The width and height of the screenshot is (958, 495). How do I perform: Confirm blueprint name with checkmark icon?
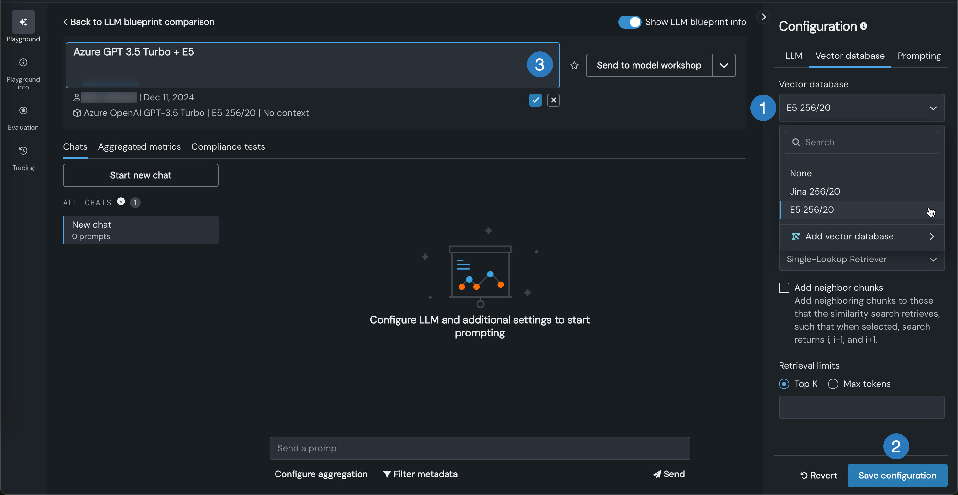point(535,100)
